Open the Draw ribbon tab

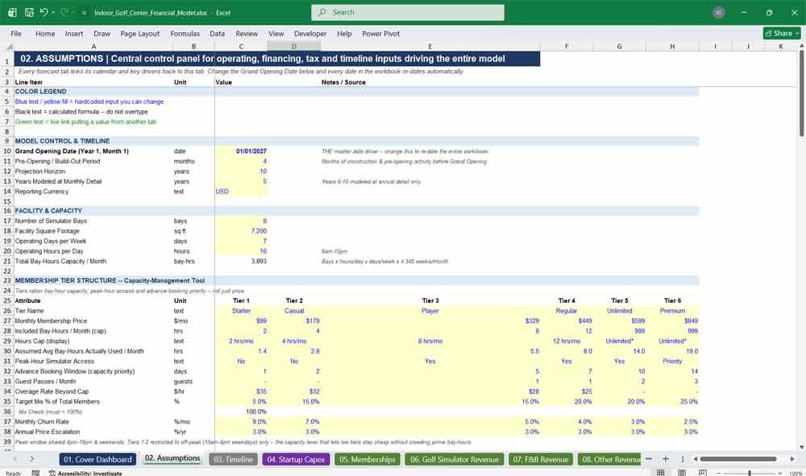pyautogui.click(x=102, y=33)
